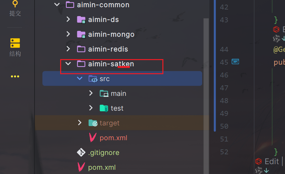Click the Maven icon of nested pom.xml

coord(93,138)
